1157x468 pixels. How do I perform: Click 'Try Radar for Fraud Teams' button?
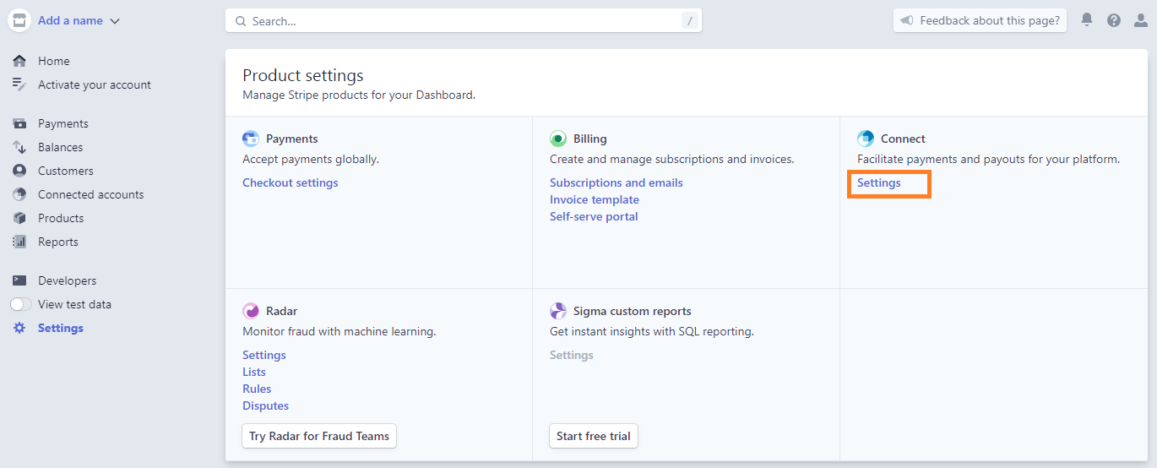(x=319, y=436)
